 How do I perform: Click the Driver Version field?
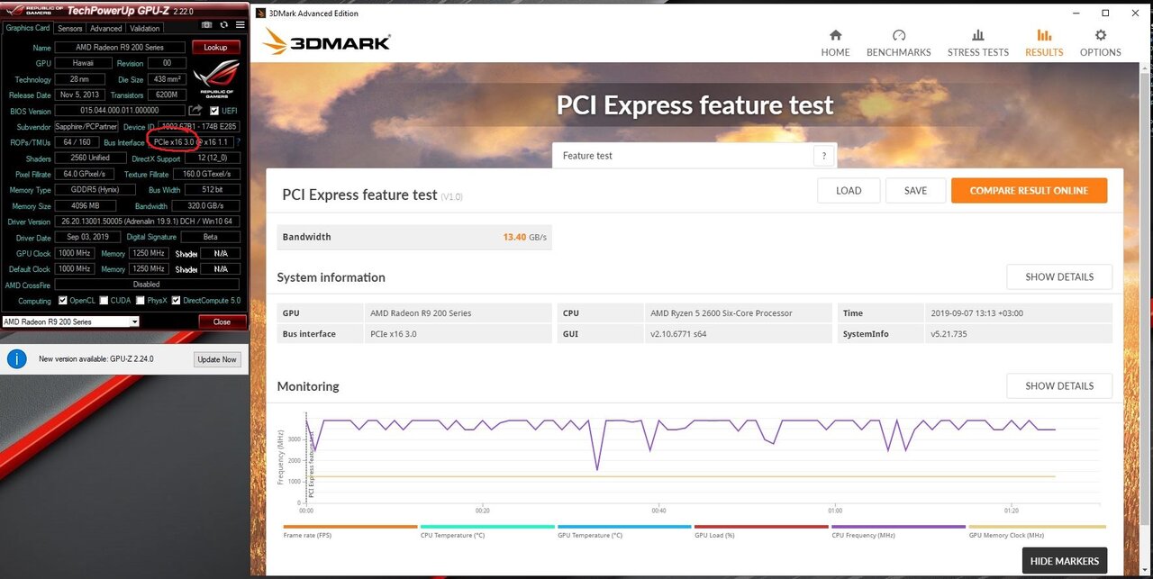click(147, 222)
